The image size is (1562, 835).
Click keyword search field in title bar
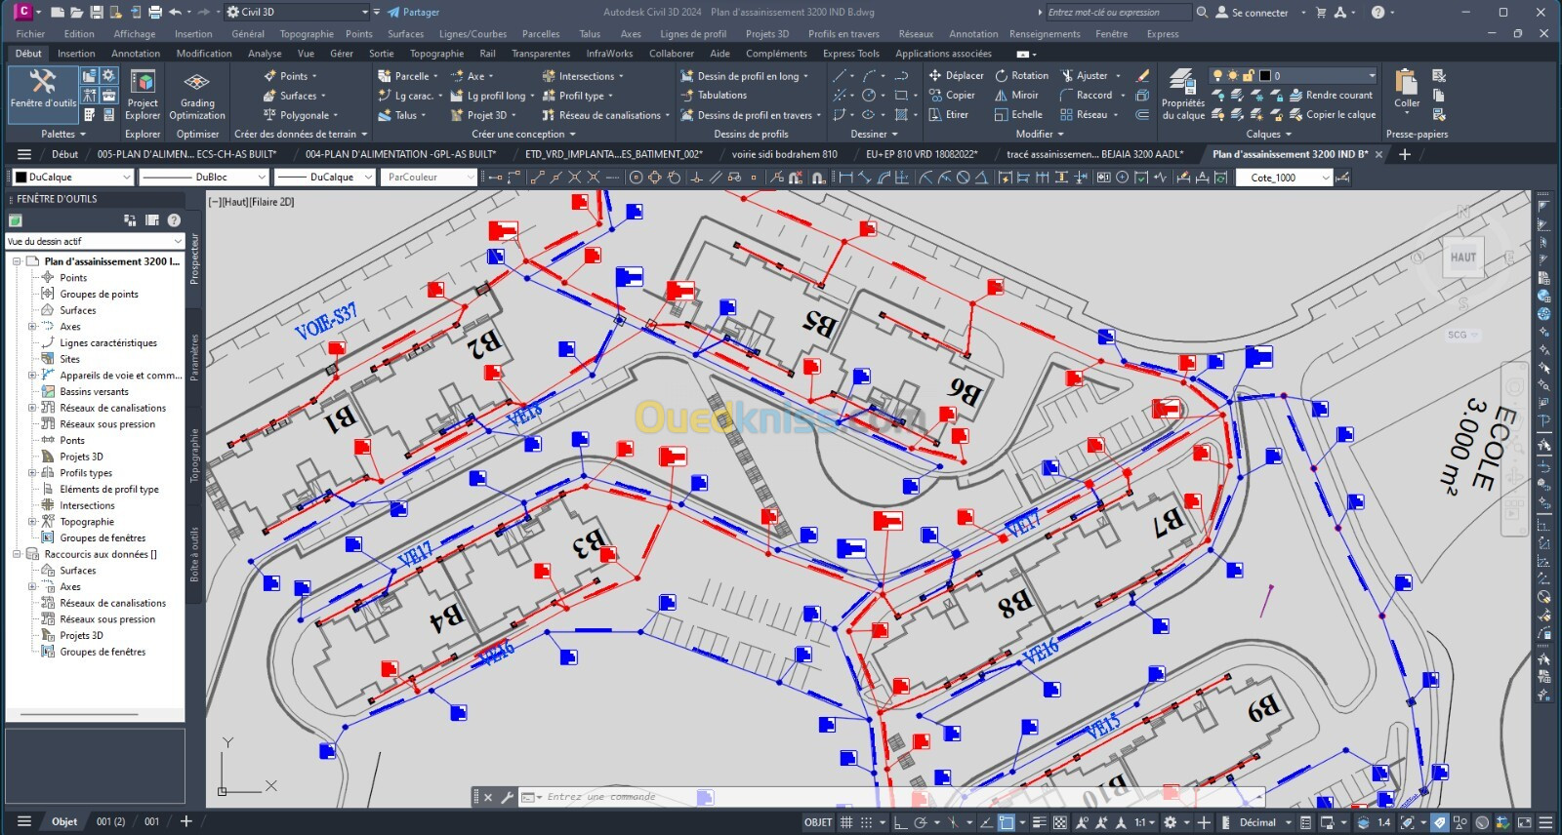click(x=1118, y=13)
